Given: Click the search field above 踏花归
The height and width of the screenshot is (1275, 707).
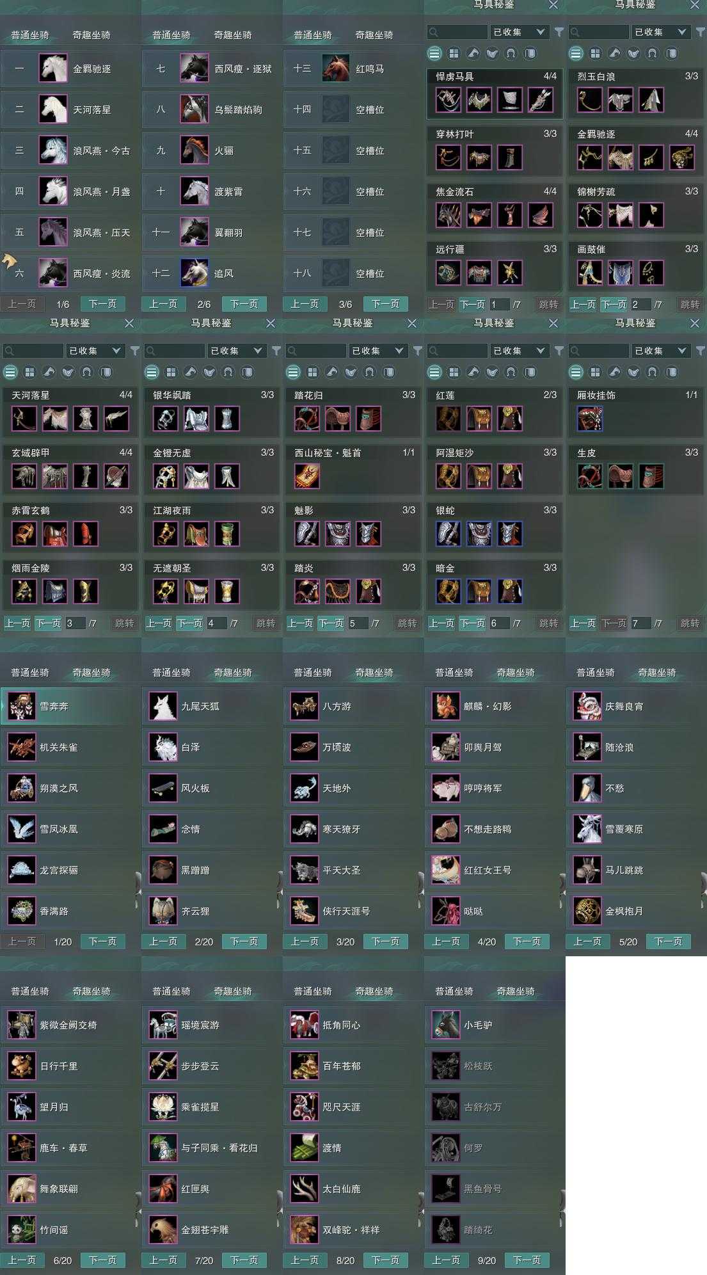Looking at the screenshot, I should click(316, 351).
